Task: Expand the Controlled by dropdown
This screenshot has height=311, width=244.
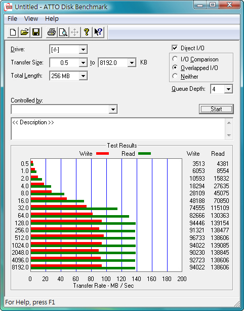Action: pos(113,109)
